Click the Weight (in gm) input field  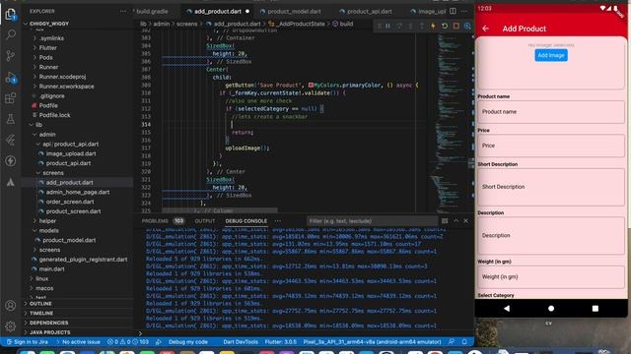pos(551,277)
